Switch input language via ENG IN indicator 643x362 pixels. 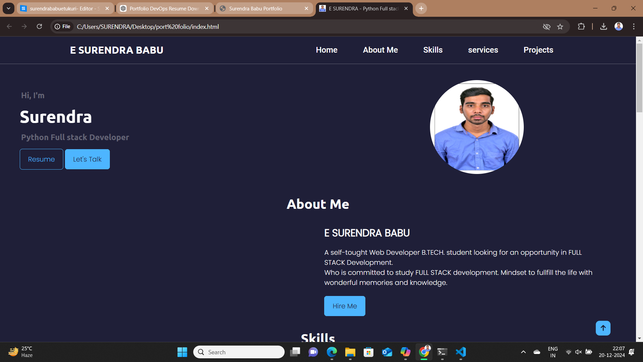(x=552, y=352)
